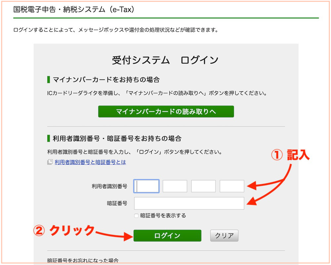331x265 pixels.
Task: Click the 国税電子申告・納税システム(e-Tax) page title
Action: 74,10
